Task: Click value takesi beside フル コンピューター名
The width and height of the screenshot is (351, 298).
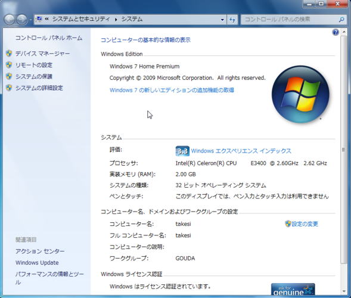Action: tap(183, 235)
